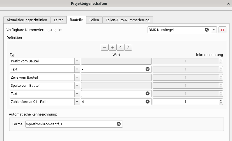This screenshot has height=141, width=232.
Task: Clear the BMK-NumRegel rule name field
Action: click(x=207, y=30)
